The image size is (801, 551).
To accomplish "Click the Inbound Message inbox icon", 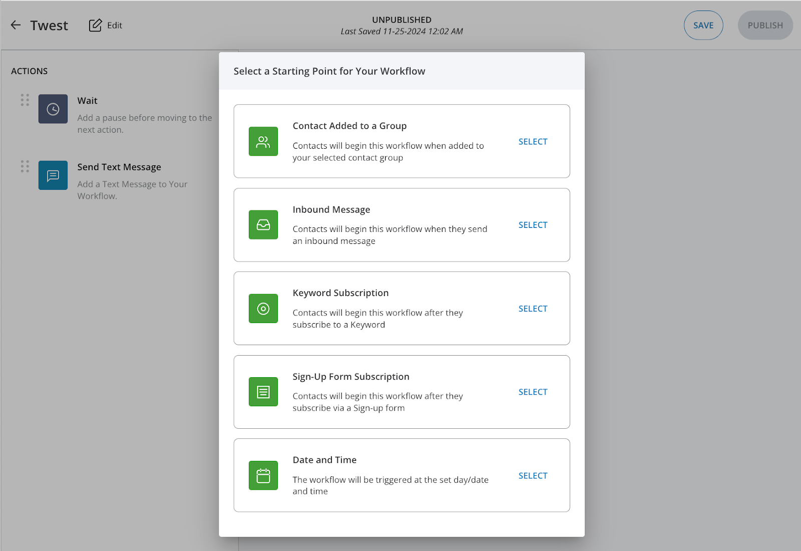I will tap(263, 224).
